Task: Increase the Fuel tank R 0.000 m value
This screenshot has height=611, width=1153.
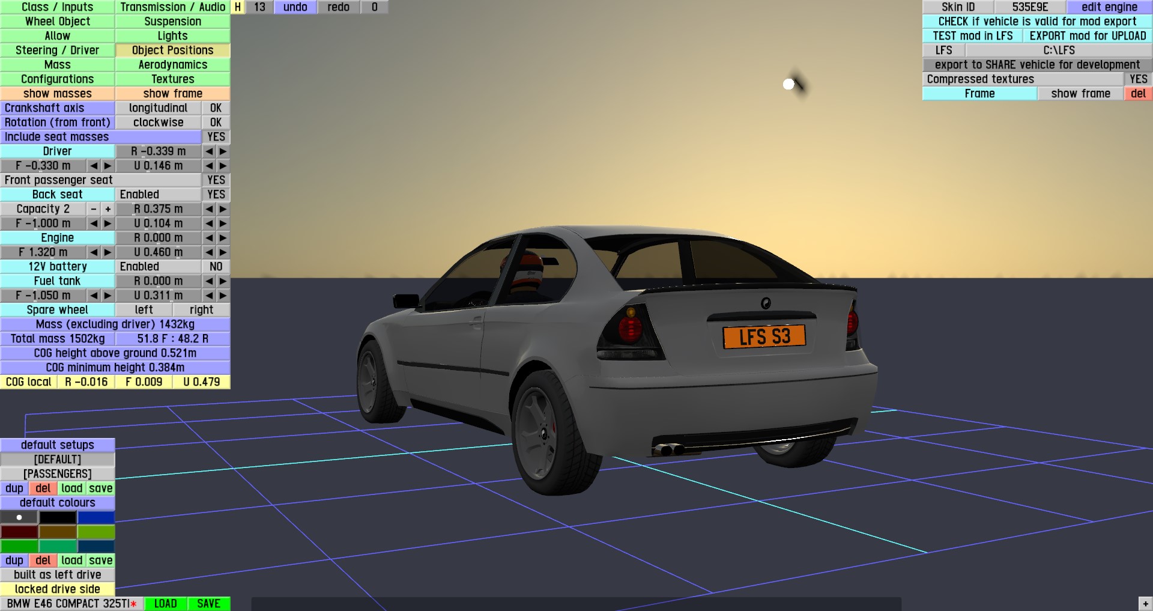Action: [223, 281]
